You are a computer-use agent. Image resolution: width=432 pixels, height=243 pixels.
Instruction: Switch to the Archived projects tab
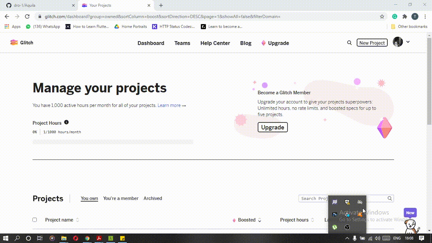153,198
